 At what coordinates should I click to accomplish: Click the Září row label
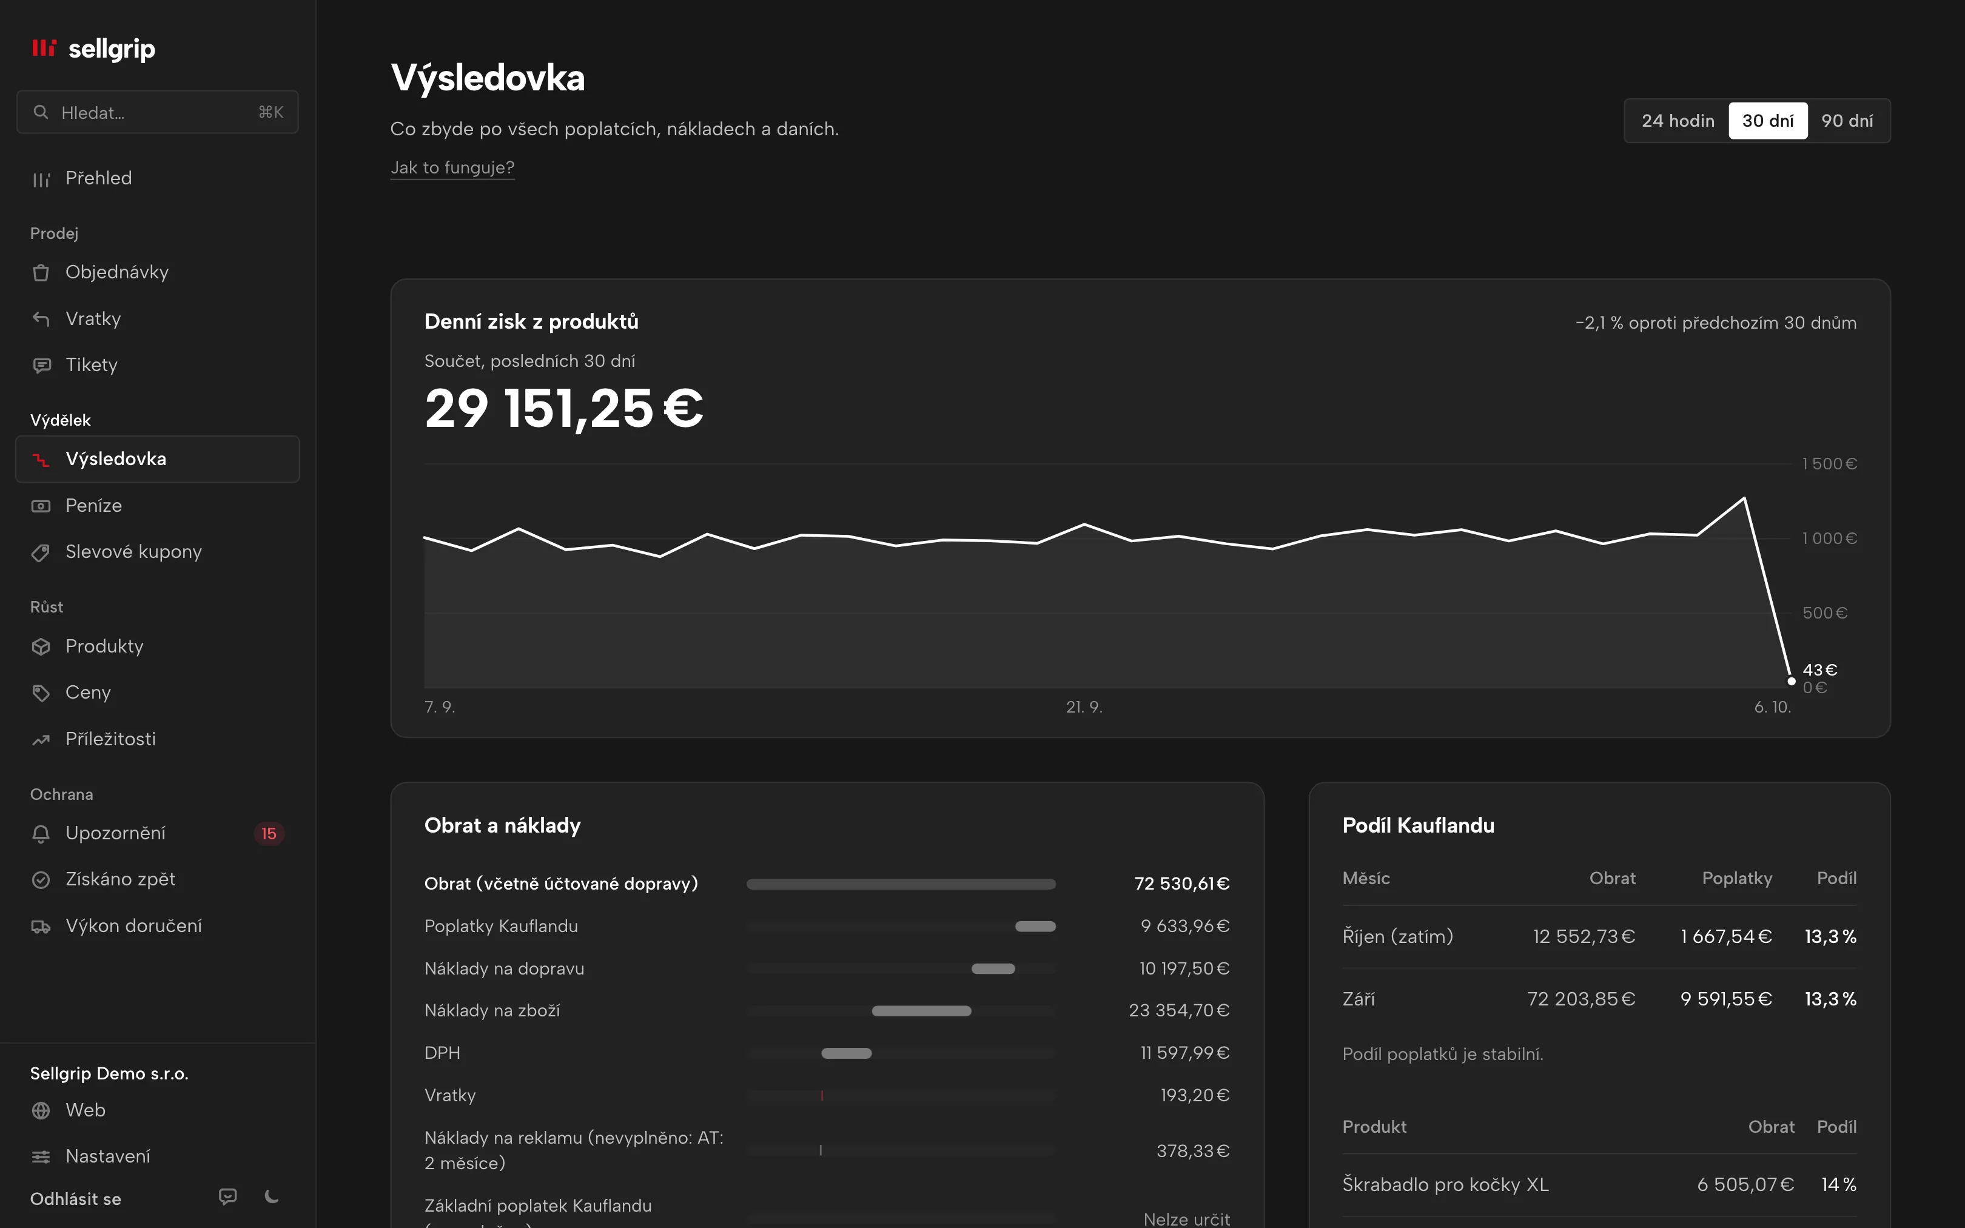[1359, 999]
